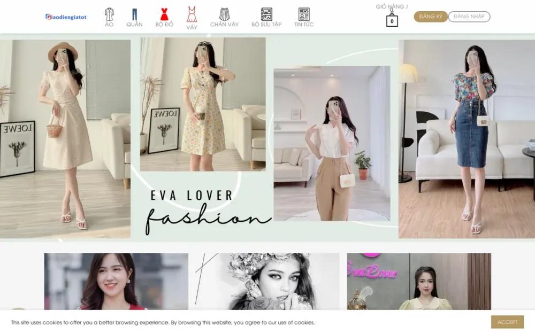Click the CHÂN VÁY menu label
535x334 pixels.
[x=224, y=25]
